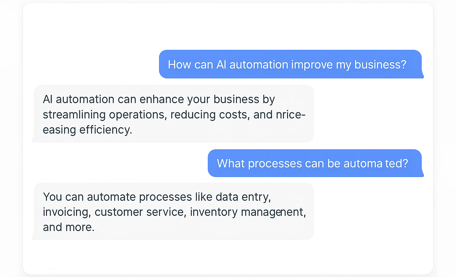The image size is (456, 277).
Task: Click the word "How" in first user message
Action: click(179, 65)
